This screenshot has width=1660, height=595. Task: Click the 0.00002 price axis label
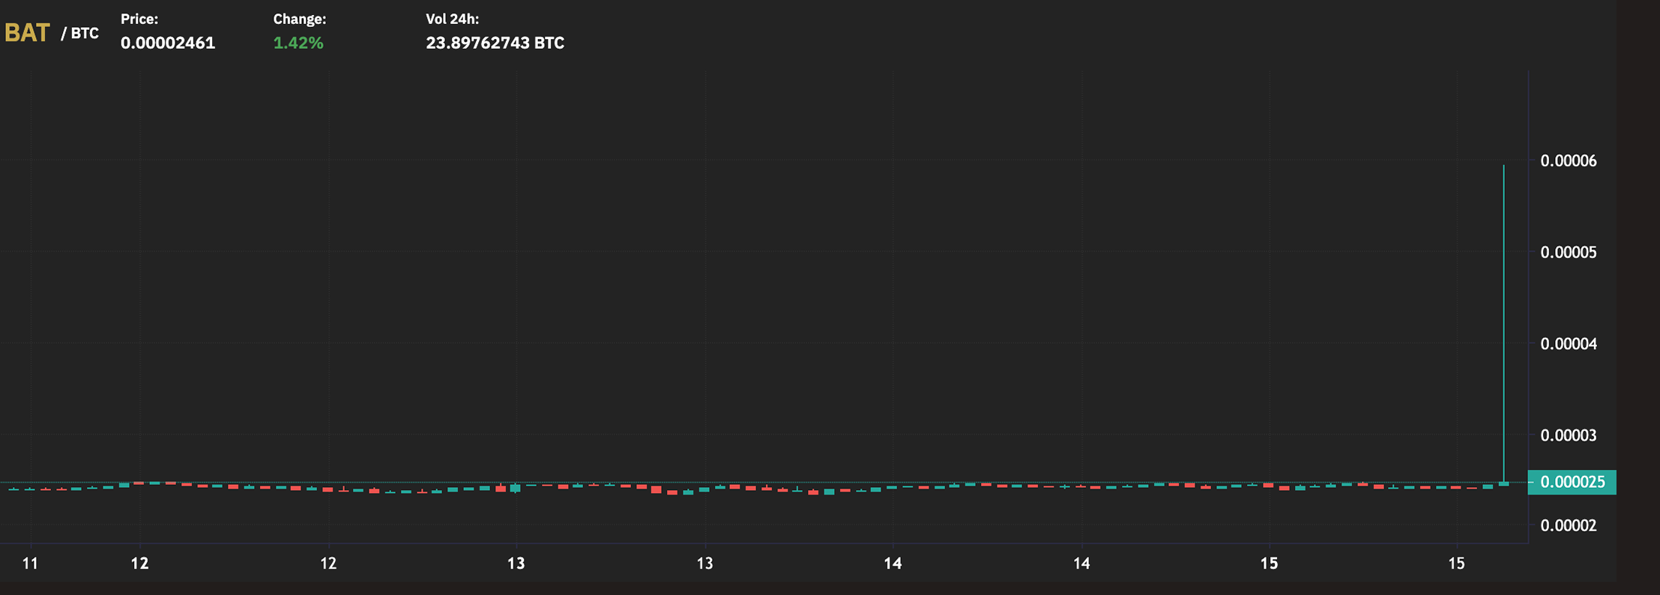point(1569,526)
